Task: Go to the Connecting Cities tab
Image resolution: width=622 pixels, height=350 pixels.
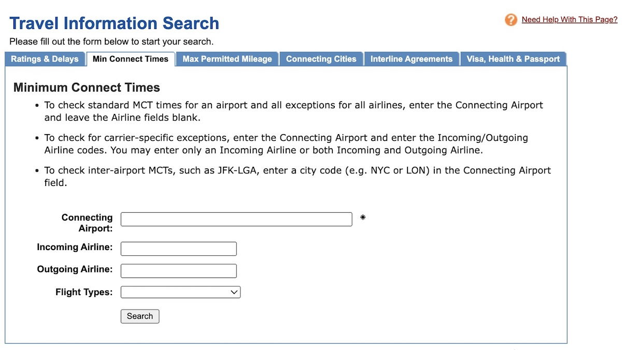Action: 321,59
